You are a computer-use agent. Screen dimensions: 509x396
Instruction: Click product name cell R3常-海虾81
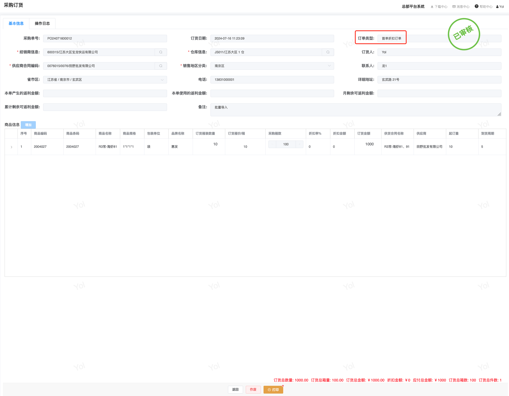click(108, 147)
